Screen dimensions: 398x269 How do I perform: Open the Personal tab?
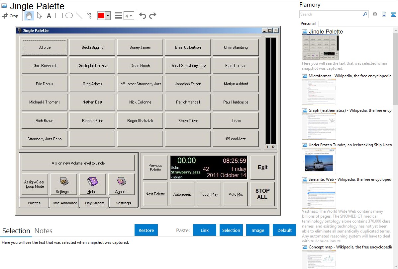coord(308,24)
